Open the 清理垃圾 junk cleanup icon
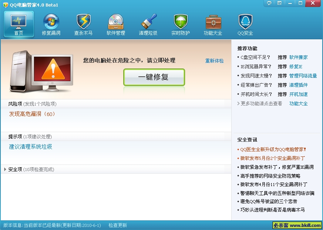The image size is (323, 230). (148, 24)
